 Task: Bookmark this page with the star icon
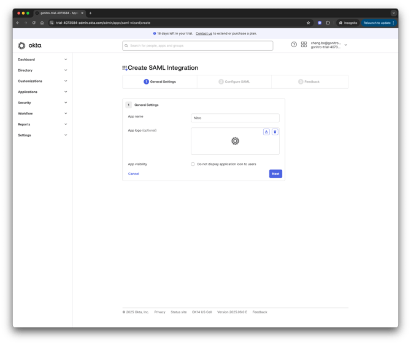[x=308, y=23]
